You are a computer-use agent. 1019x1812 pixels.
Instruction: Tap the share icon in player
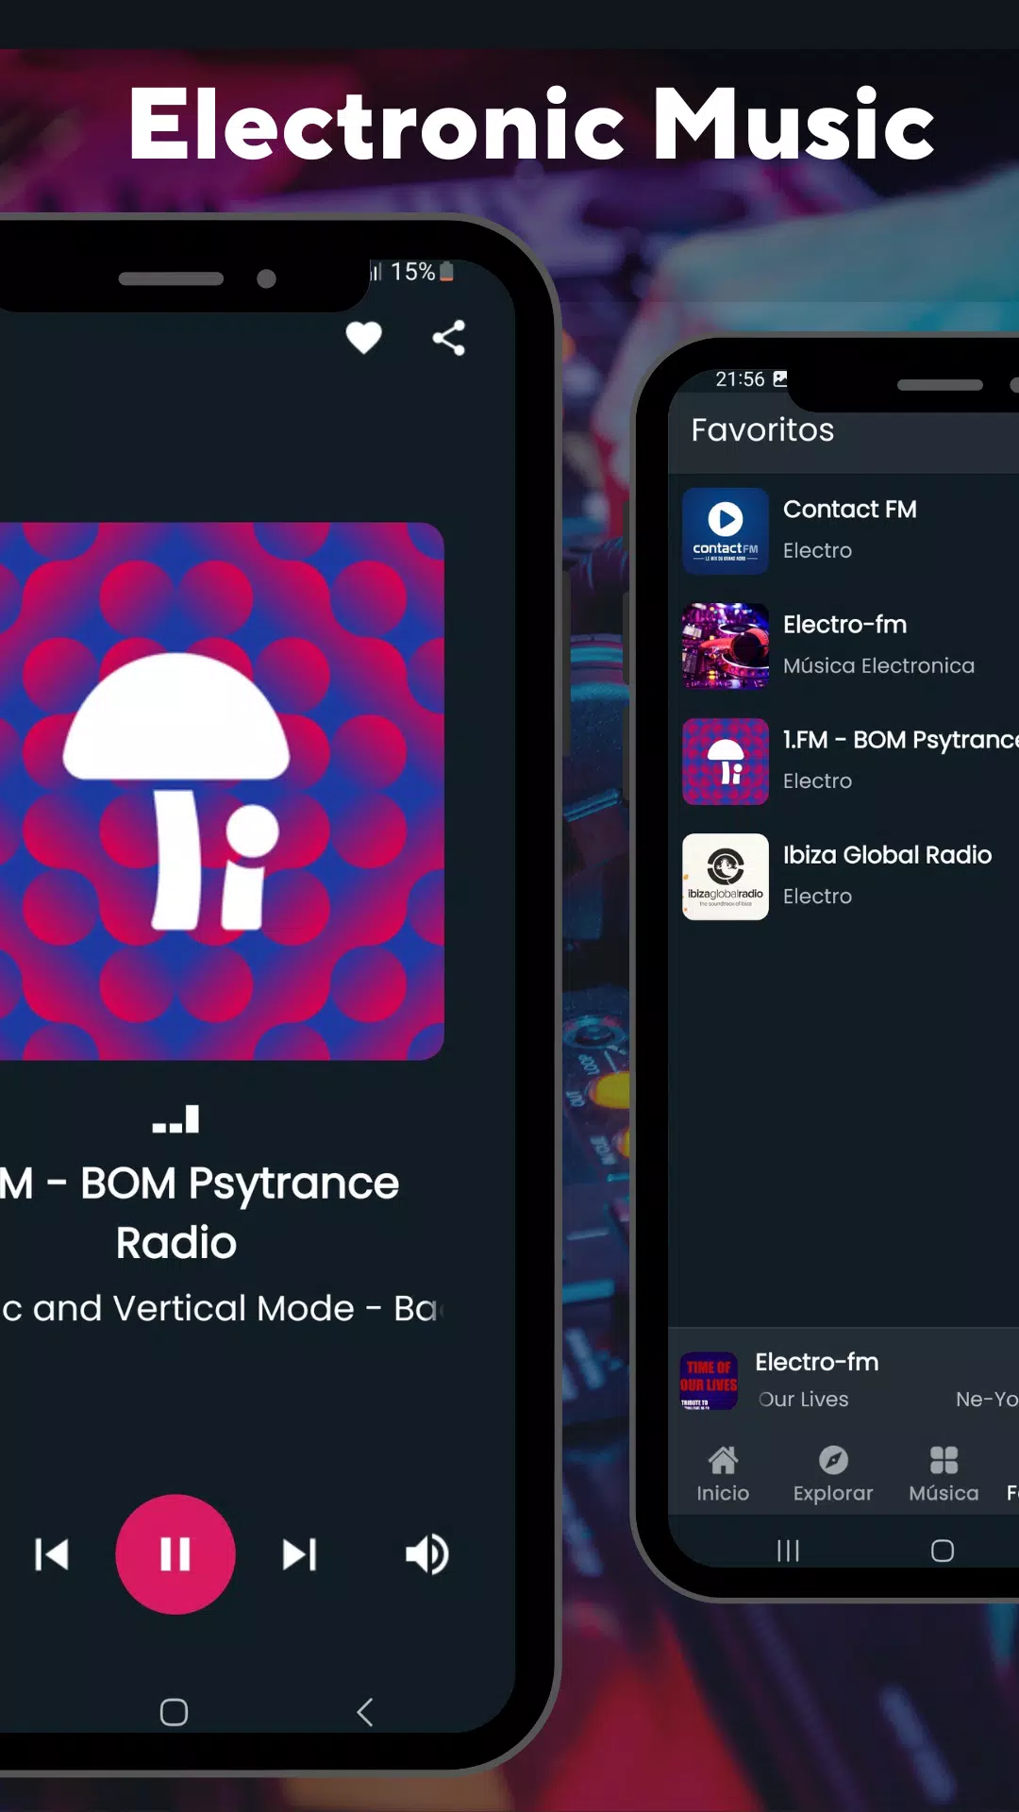pyautogui.click(x=449, y=338)
